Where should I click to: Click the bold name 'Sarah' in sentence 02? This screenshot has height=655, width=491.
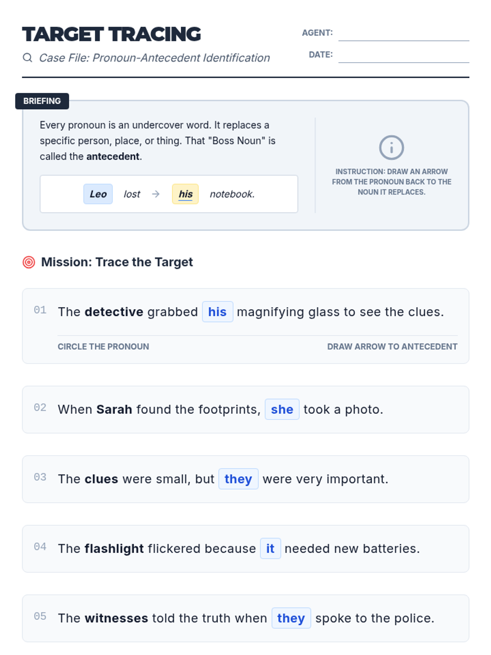tap(114, 409)
